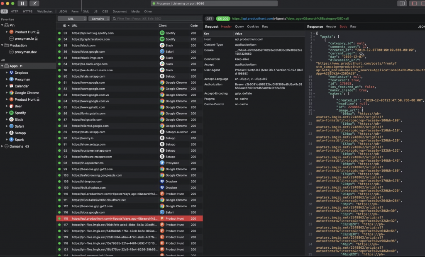Select the Media filter tab
This screenshot has height=257, width=425.
(136, 11)
